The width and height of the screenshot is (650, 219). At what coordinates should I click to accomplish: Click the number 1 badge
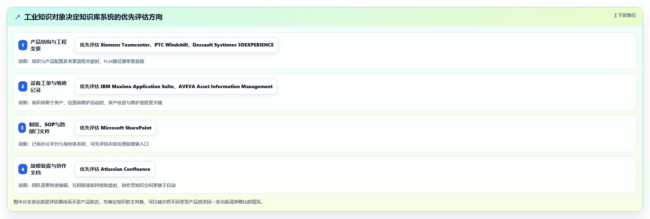click(x=23, y=45)
